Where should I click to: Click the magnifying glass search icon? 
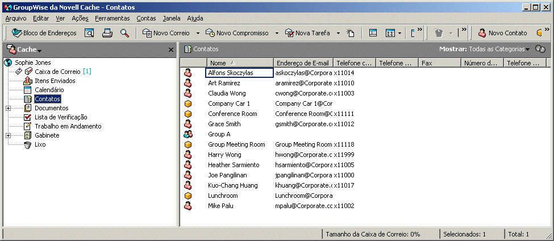[x=124, y=33]
